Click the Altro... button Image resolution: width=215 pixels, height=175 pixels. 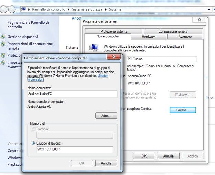(106, 116)
